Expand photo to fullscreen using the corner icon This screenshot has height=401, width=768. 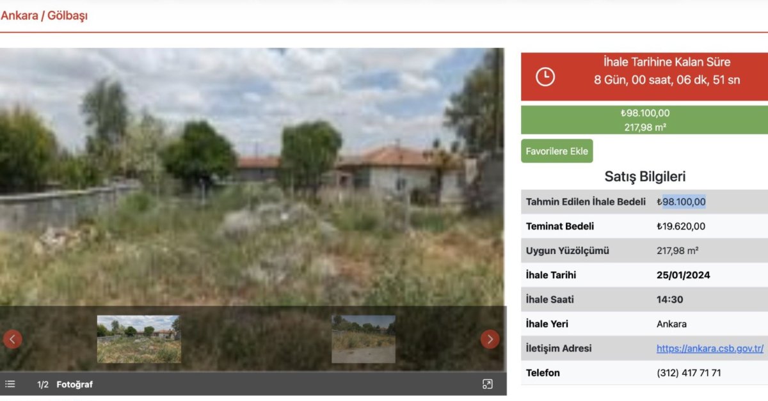(x=488, y=384)
